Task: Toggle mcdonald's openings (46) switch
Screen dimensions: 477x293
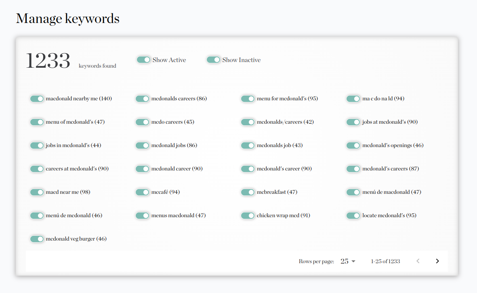Action: pyautogui.click(x=353, y=145)
